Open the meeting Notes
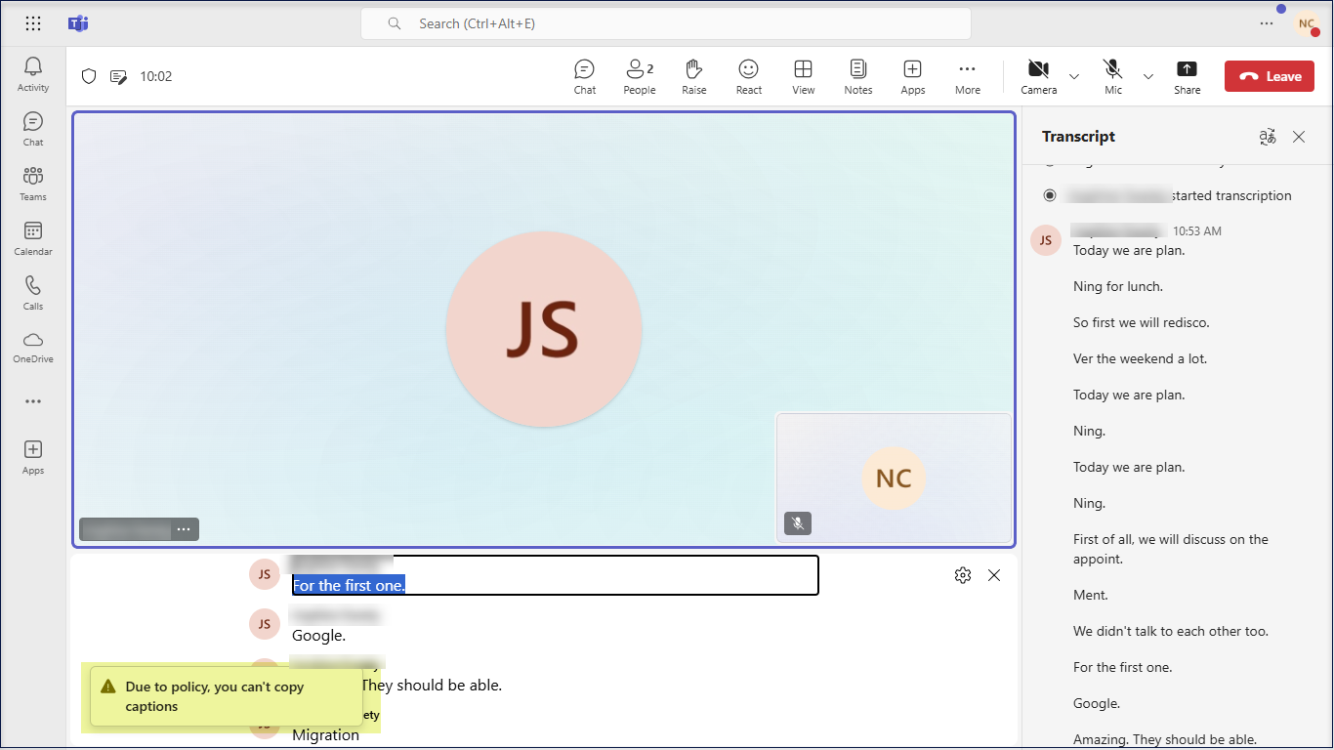The height and width of the screenshot is (750, 1334). [857, 76]
